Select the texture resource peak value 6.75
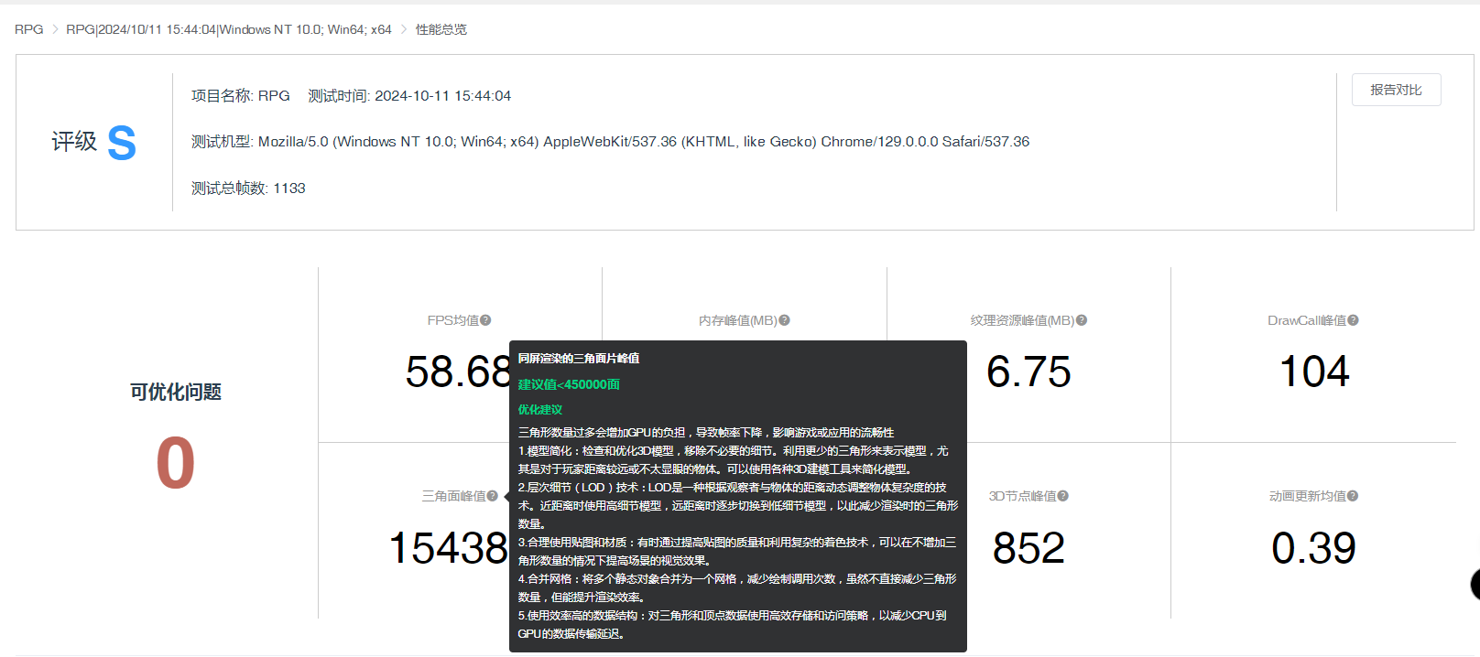This screenshot has height=657, width=1480. click(x=1028, y=372)
